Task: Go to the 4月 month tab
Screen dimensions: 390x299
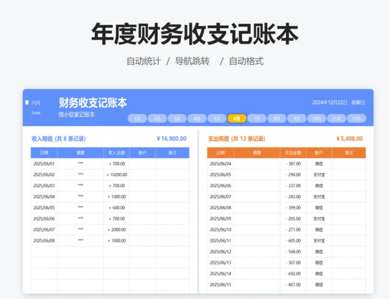Action: click(x=197, y=118)
